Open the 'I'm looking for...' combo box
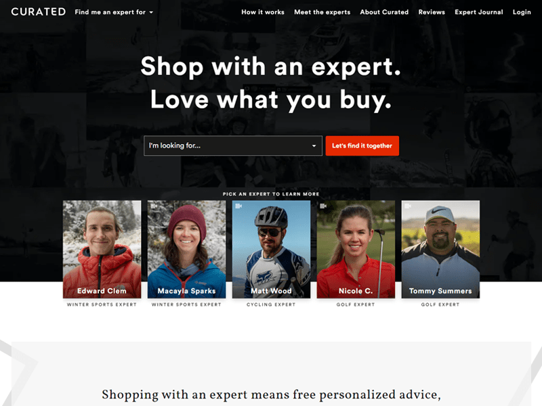 [x=233, y=145]
